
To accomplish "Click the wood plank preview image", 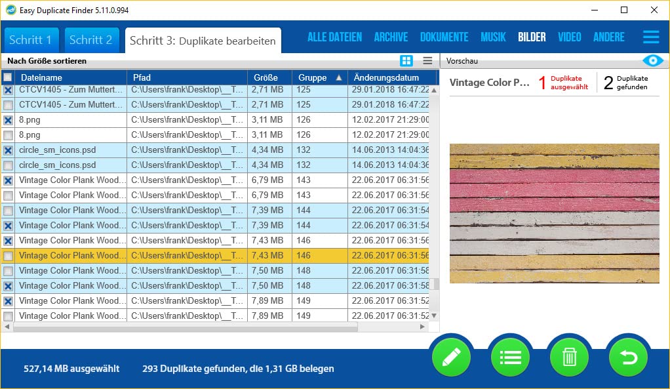I will pos(554,213).
